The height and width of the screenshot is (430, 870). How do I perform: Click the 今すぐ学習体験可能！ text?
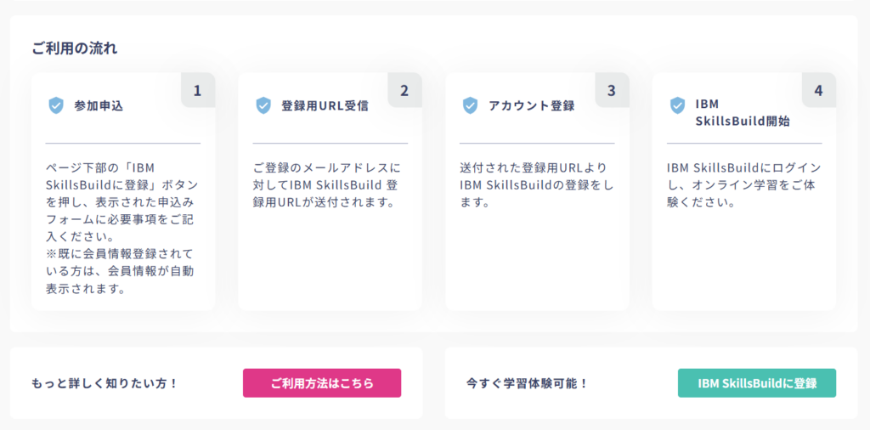coord(528,383)
